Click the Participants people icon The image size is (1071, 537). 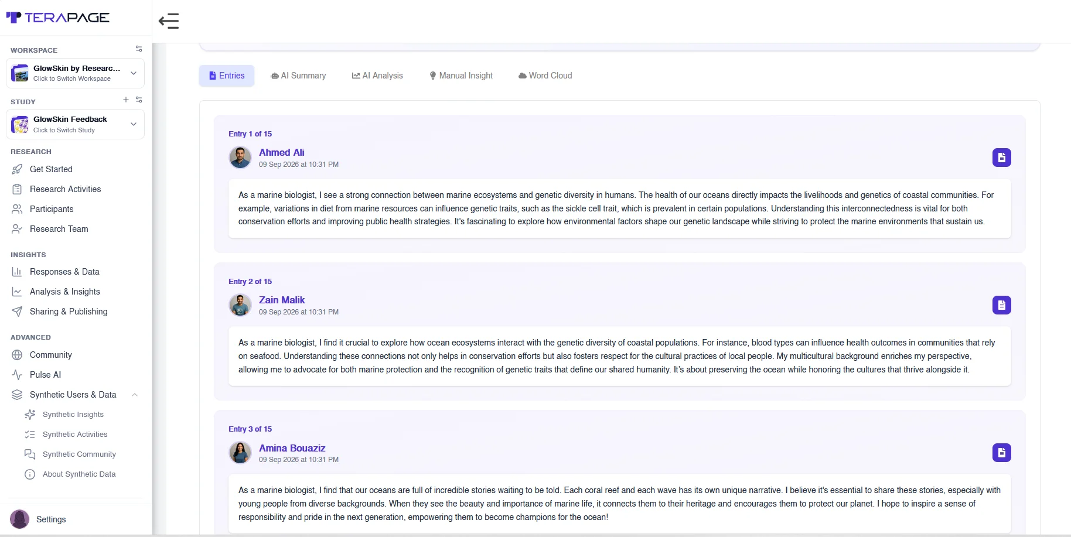(x=17, y=209)
